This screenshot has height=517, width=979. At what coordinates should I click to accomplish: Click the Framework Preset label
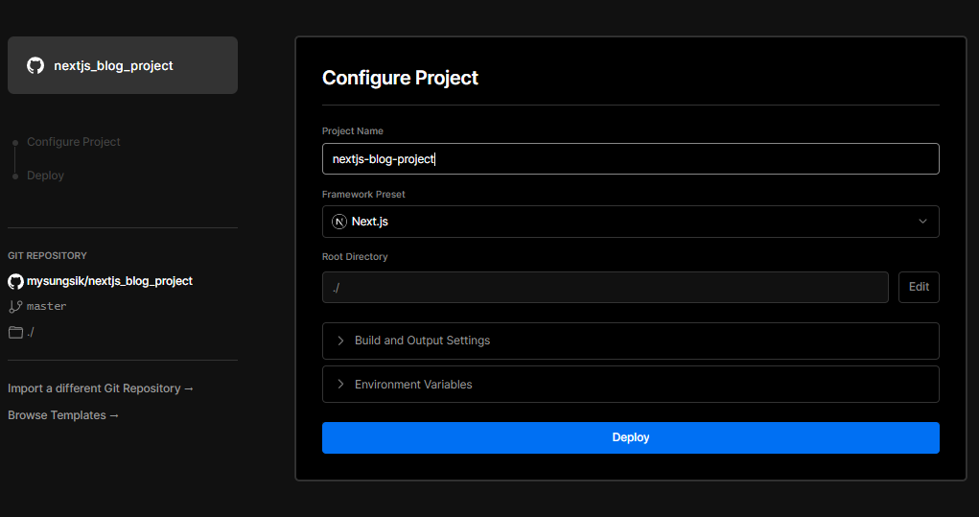coord(363,194)
